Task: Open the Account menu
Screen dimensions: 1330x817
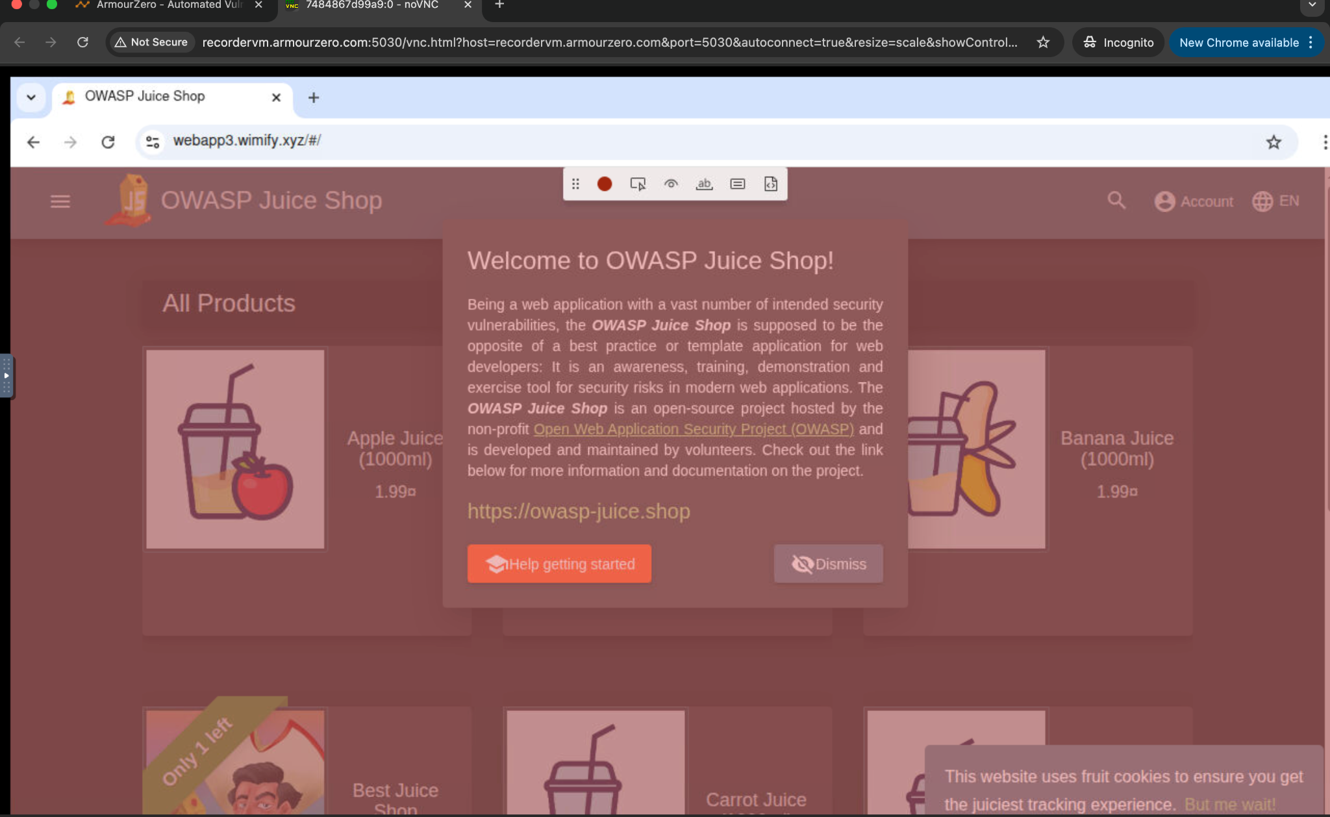Action: (x=1194, y=201)
